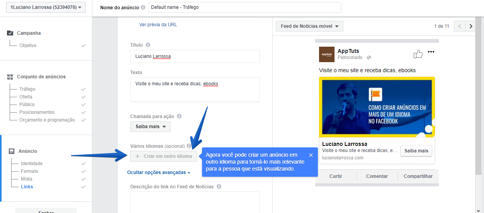Select Tráfego in the sidebar
484x213 pixels.
point(27,89)
